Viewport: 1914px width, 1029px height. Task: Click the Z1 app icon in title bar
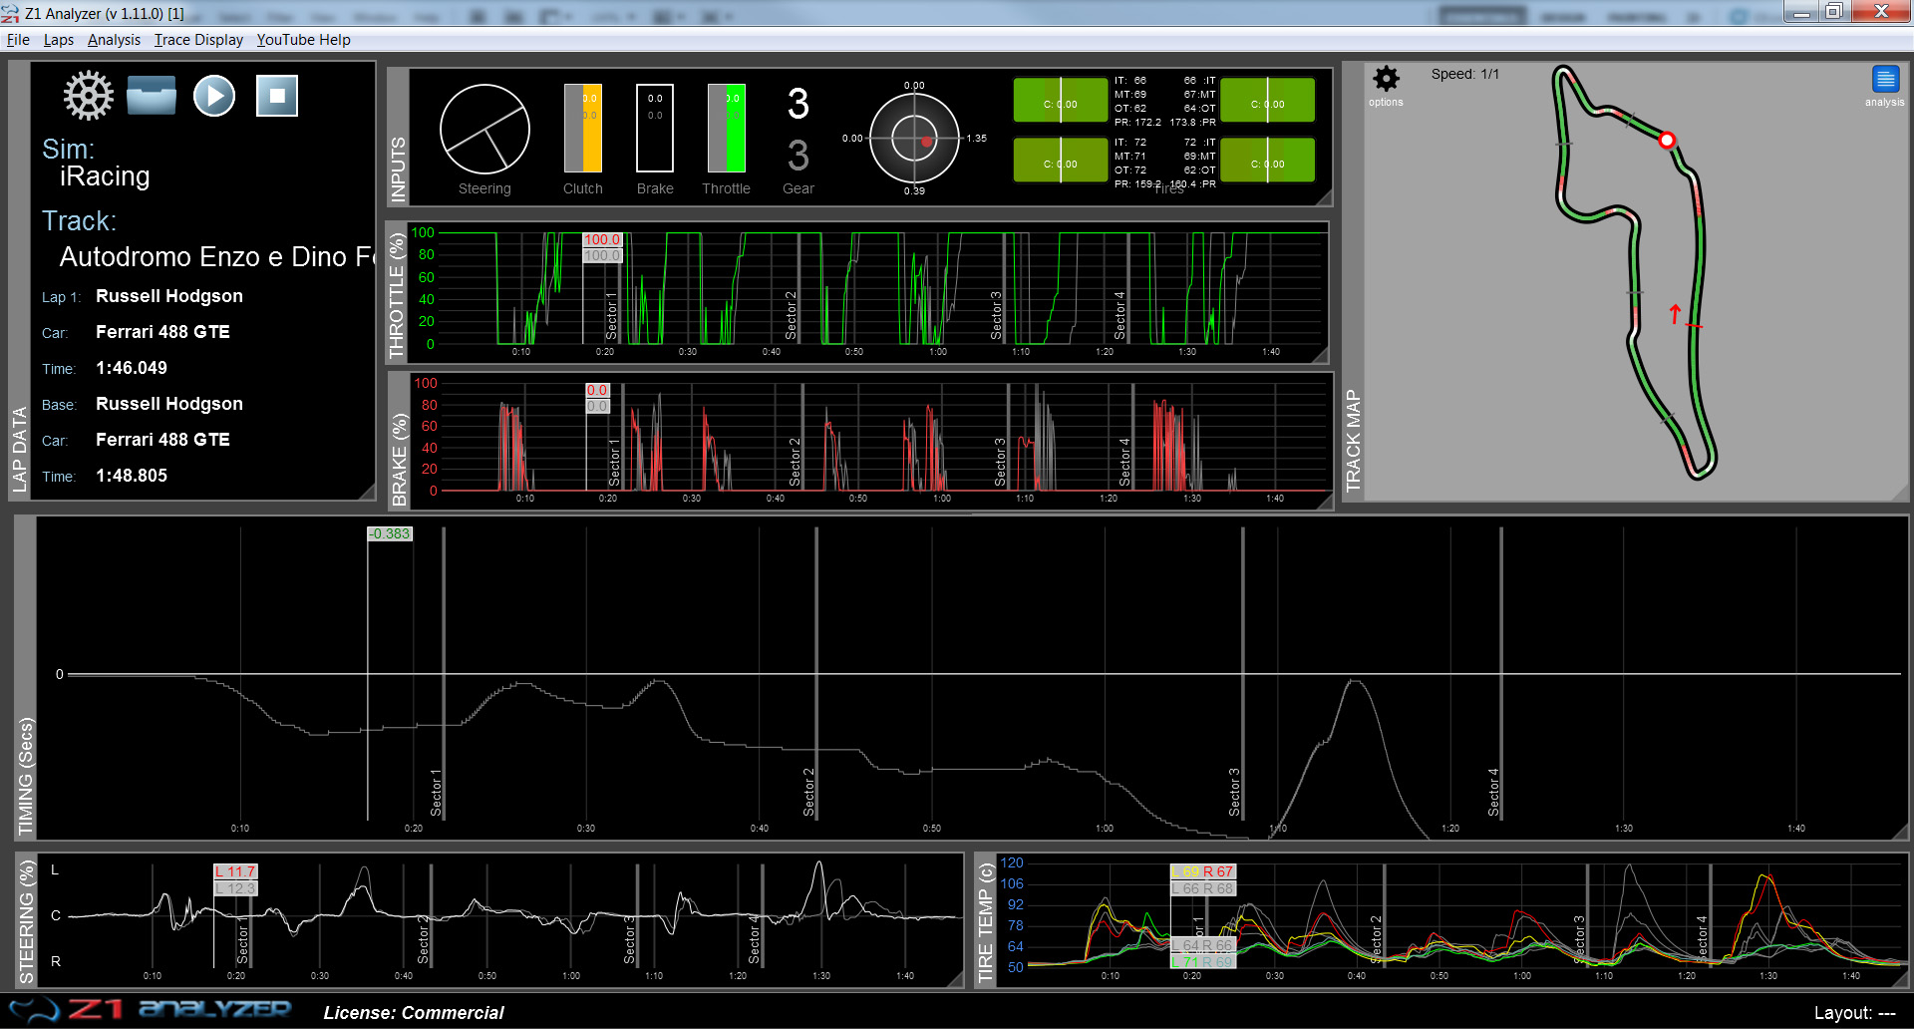click(10, 13)
